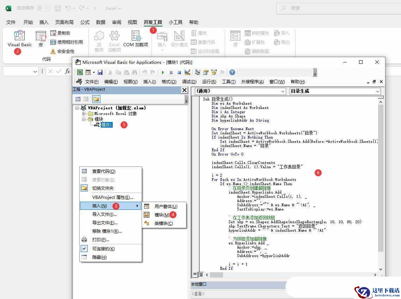401x299 pixels.
Task: Open the 插入(N) submenu
Action: pyautogui.click(x=111, y=206)
